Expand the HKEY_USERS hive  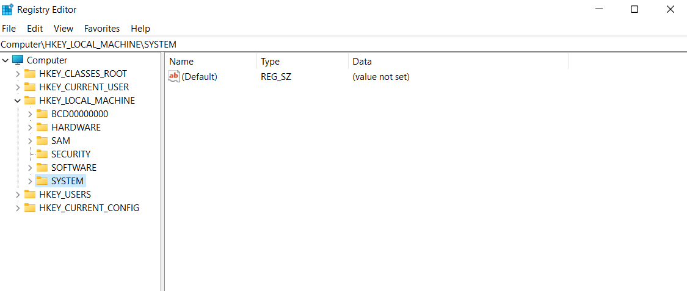(x=18, y=195)
